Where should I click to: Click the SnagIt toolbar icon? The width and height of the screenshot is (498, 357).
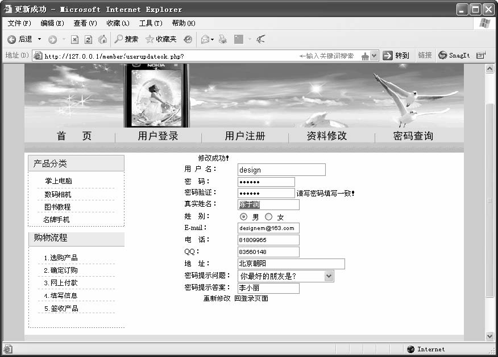[x=454, y=55]
